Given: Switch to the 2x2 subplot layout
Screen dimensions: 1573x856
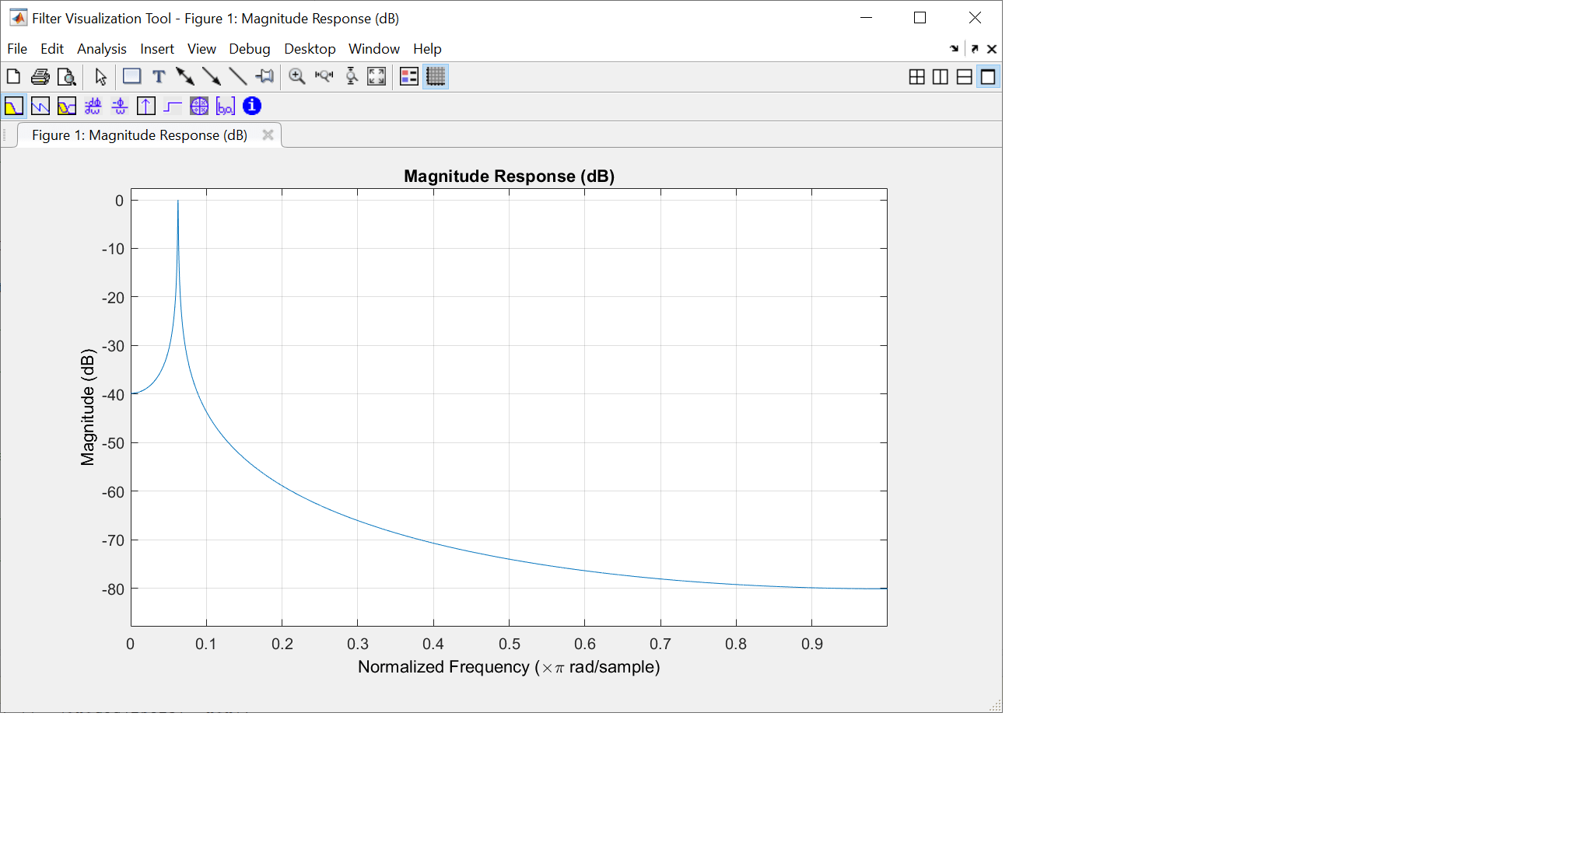Looking at the screenshot, I should (x=918, y=76).
